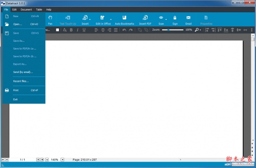Undo the last action
Image resolution: width=256 pixels, height=168 pixels.
pyautogui.click(x=124, y=30)
